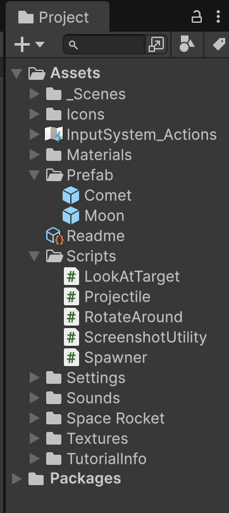The image size is (229, 513).
Task: Click the LookAtTarget C# script icon
Action: pos(71,277)
